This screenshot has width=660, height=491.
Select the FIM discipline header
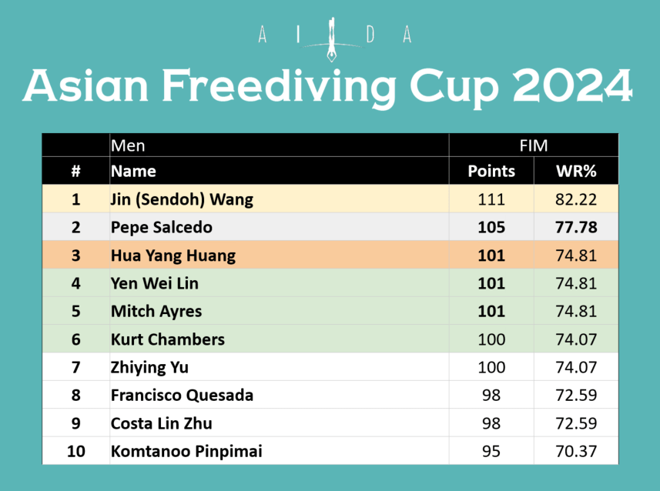tap(533, 145)
